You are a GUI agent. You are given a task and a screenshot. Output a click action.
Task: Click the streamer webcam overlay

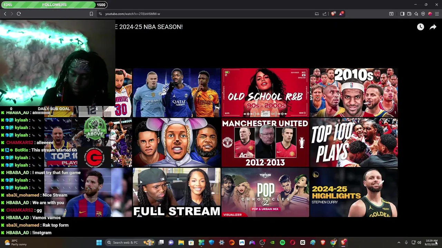[57, 63]
